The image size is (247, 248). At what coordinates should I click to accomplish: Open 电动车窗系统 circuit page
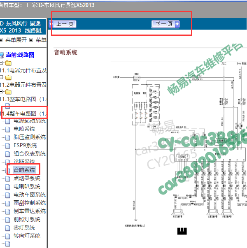(x=30, y=195)
